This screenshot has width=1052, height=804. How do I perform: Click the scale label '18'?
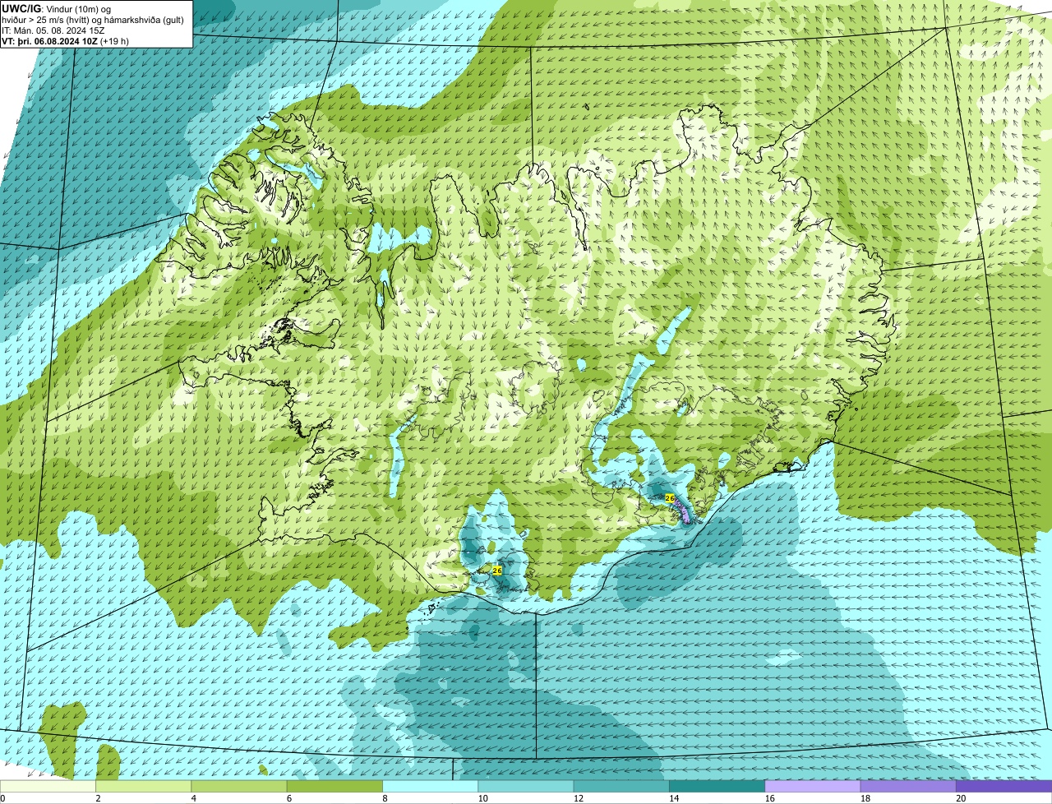[865, 798]
